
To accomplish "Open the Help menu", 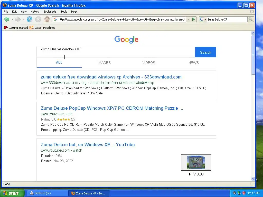I will tap(74, 12).
